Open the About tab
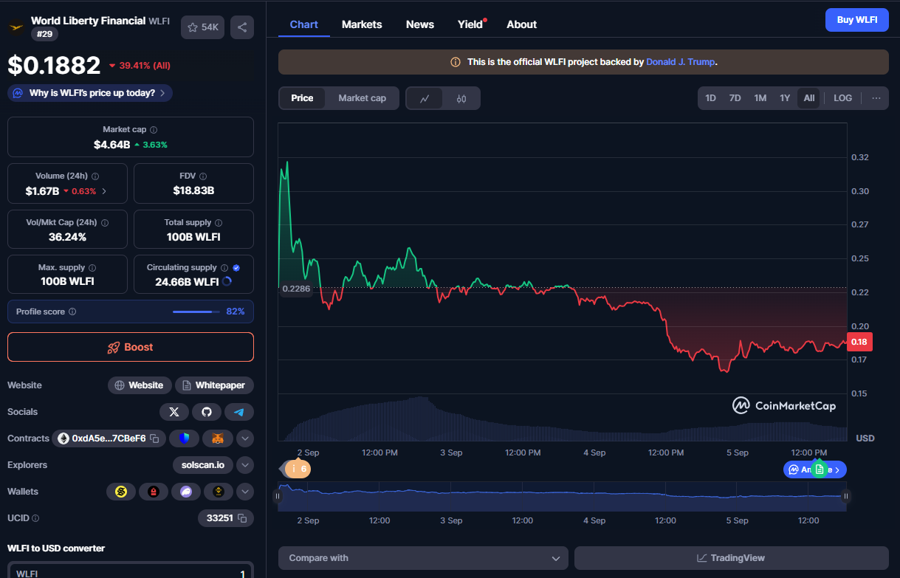900x578 pixels. click(x=522, y=24)
